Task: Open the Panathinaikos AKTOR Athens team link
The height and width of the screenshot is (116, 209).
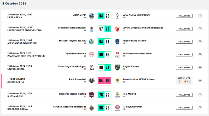Action: pos(139,79)
